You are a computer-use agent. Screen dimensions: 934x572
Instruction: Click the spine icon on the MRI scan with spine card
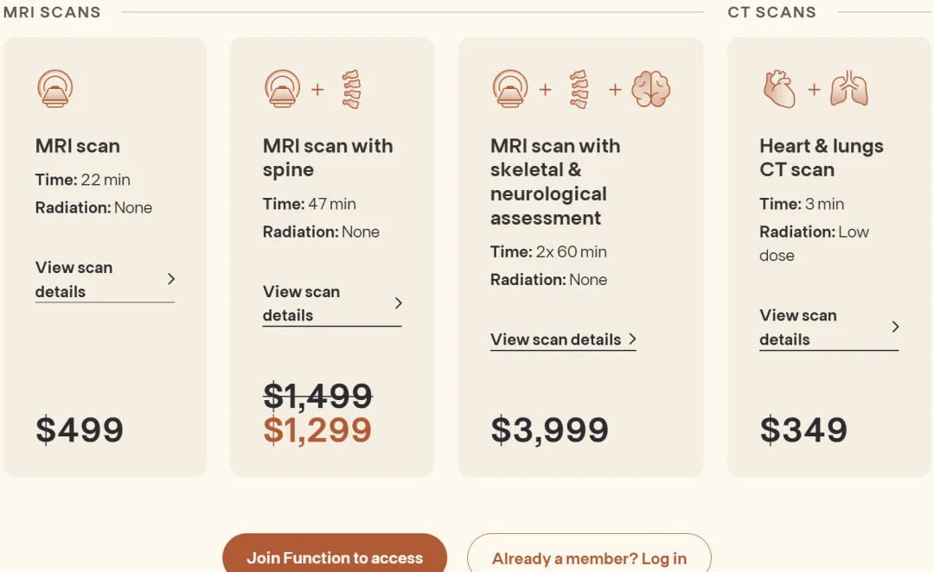pos(351,89)
